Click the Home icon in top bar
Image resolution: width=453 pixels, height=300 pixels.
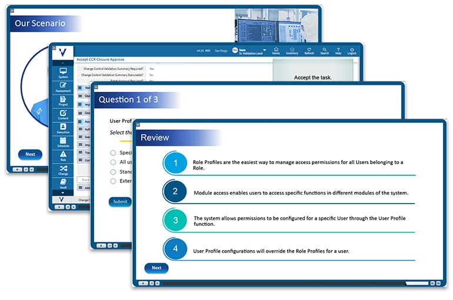tap(276, 51)
